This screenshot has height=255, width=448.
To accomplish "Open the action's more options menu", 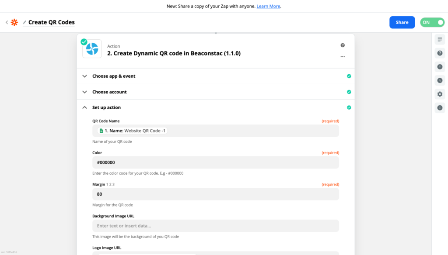I will tap(343, 56).
